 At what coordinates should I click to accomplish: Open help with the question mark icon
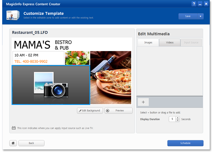click(x=194, y=4)
